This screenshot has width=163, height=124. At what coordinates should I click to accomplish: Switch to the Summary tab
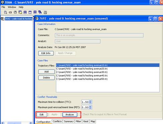(69, 121)
